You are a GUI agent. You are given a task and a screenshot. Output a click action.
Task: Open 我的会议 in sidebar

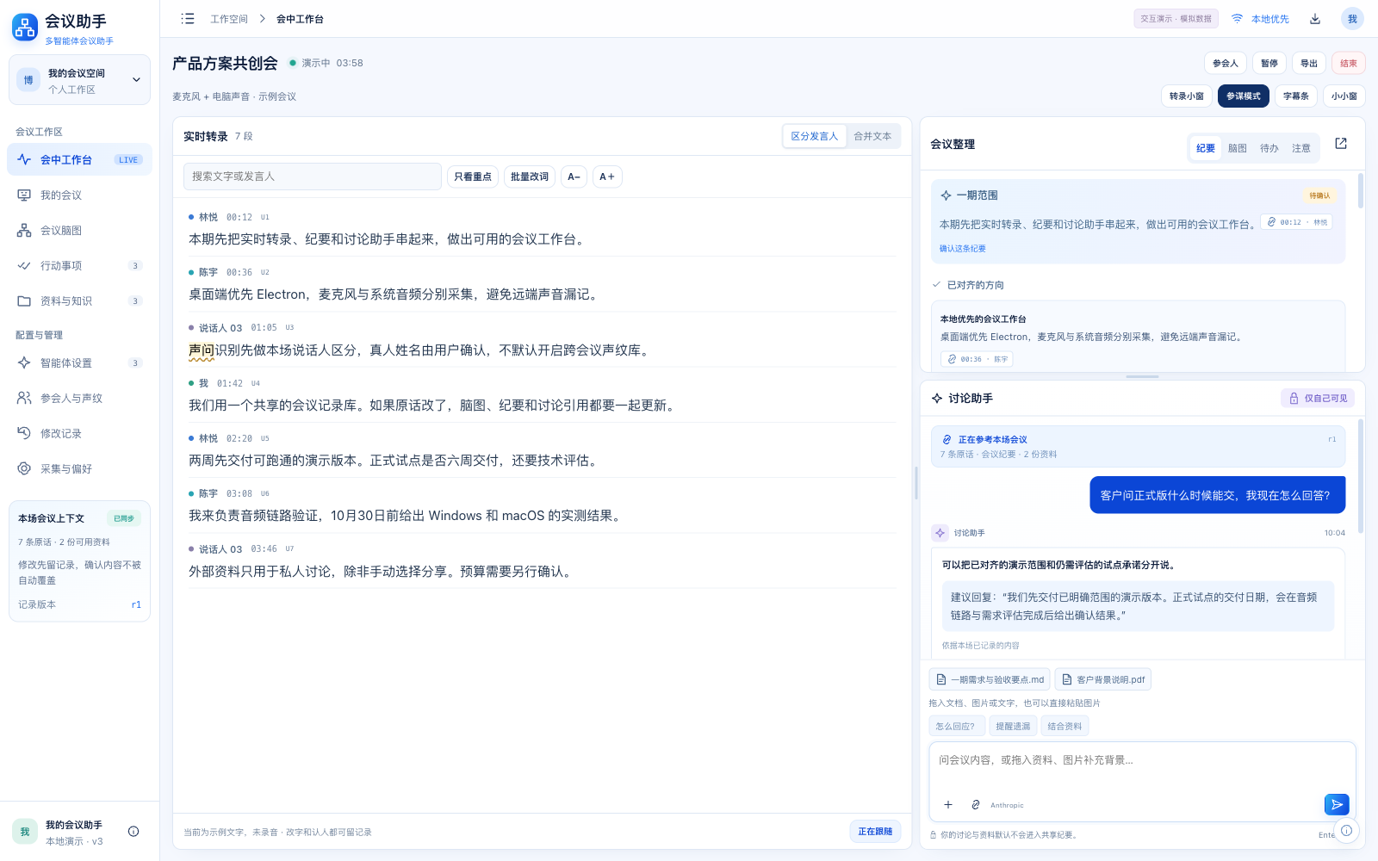(79, 195)
